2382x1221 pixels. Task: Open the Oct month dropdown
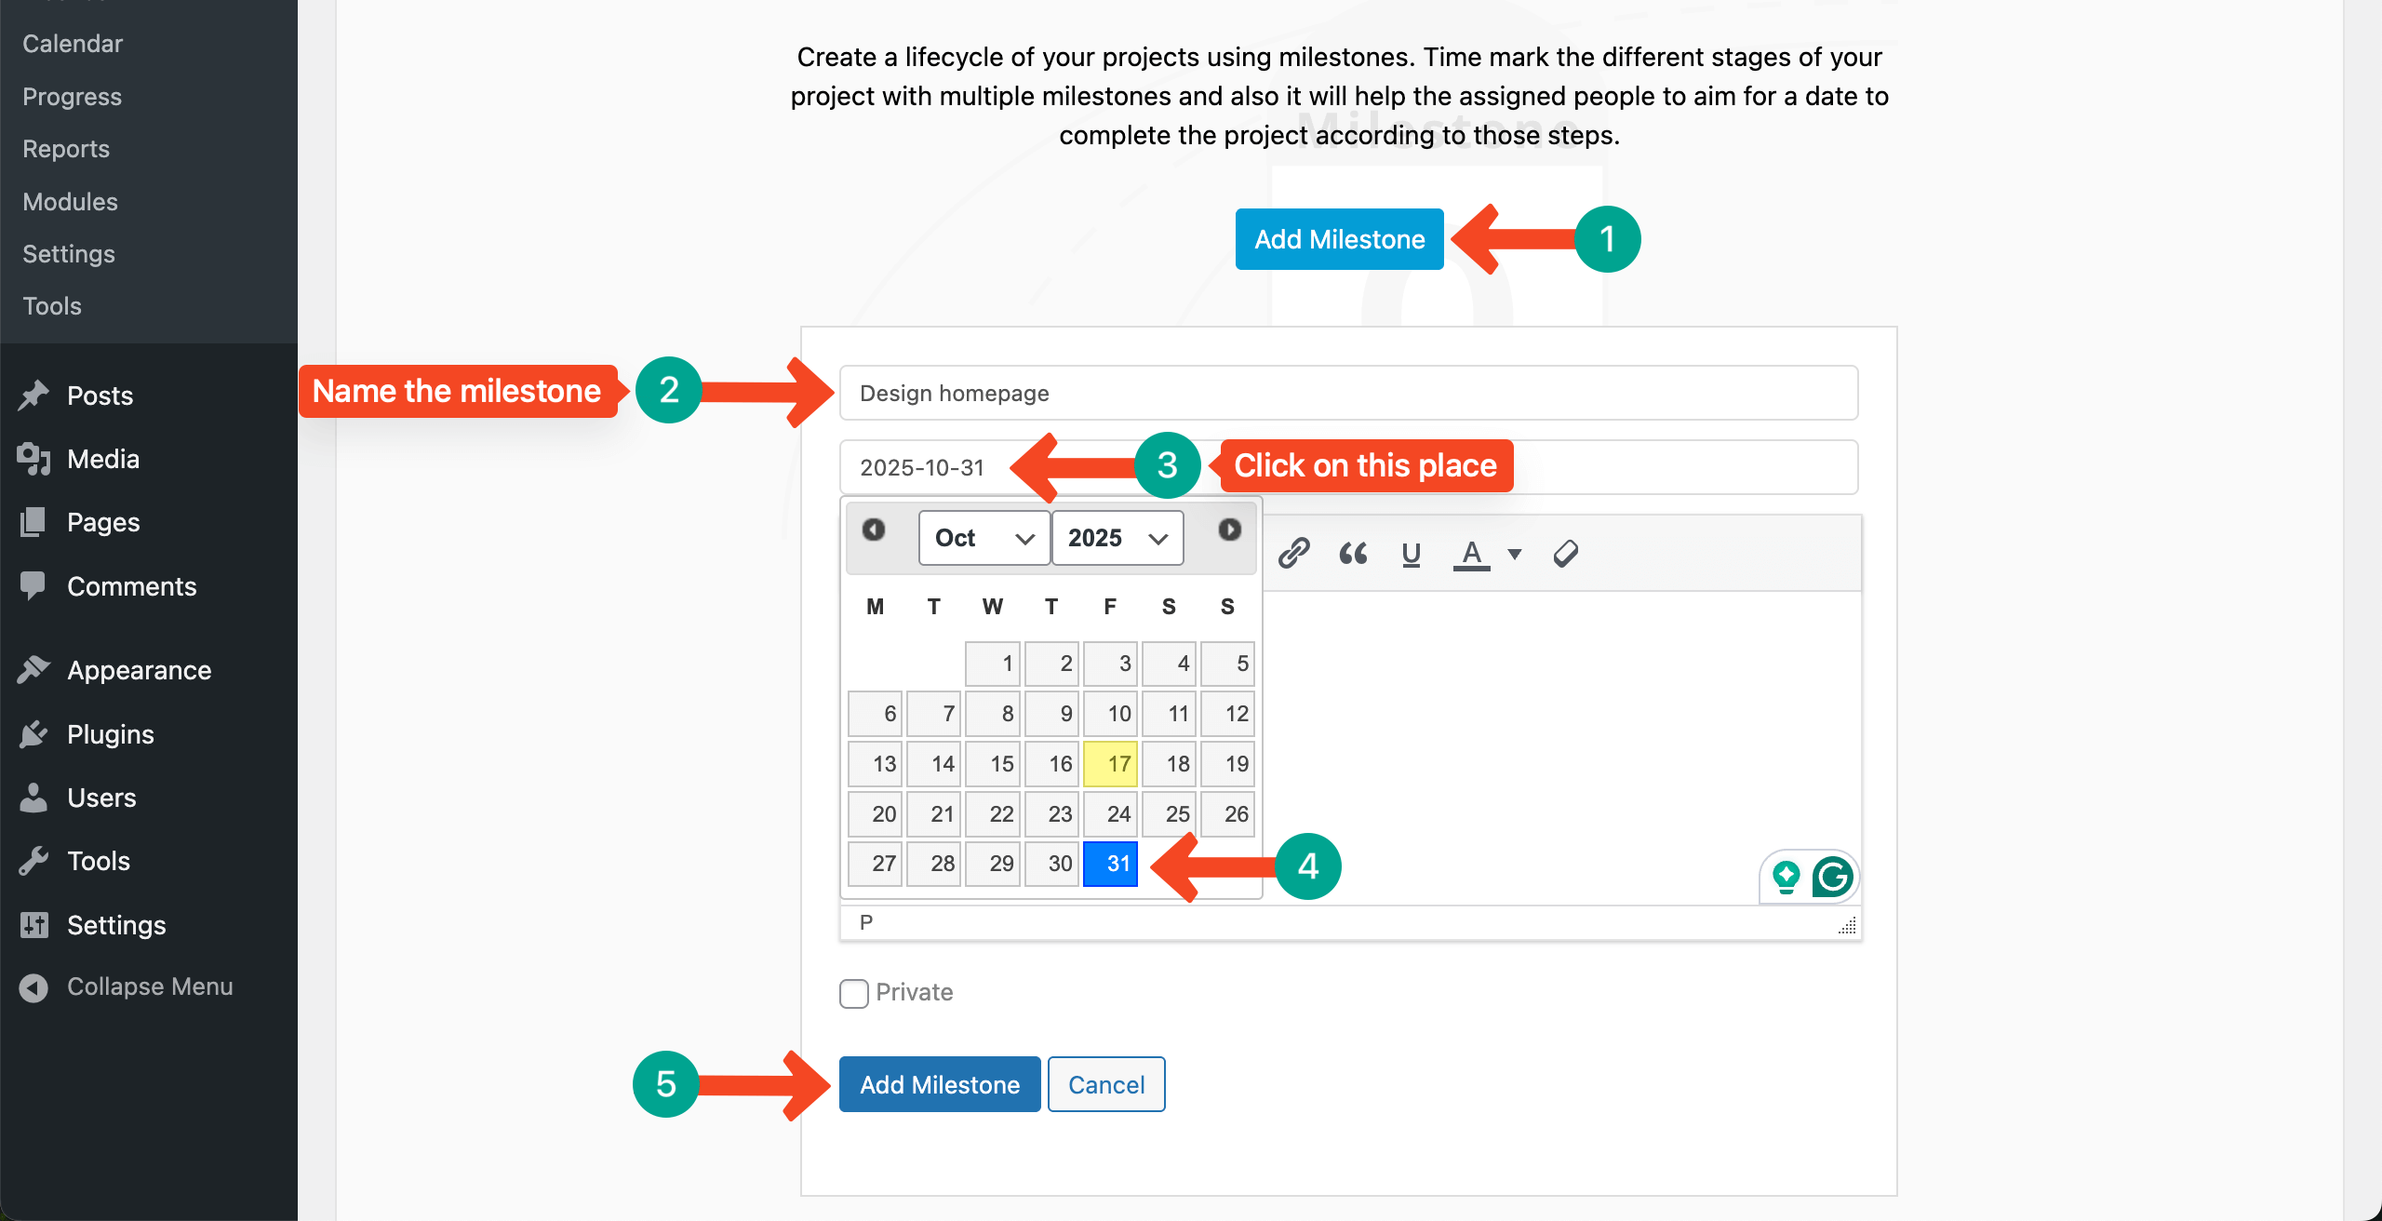click(x=984, y=538)
